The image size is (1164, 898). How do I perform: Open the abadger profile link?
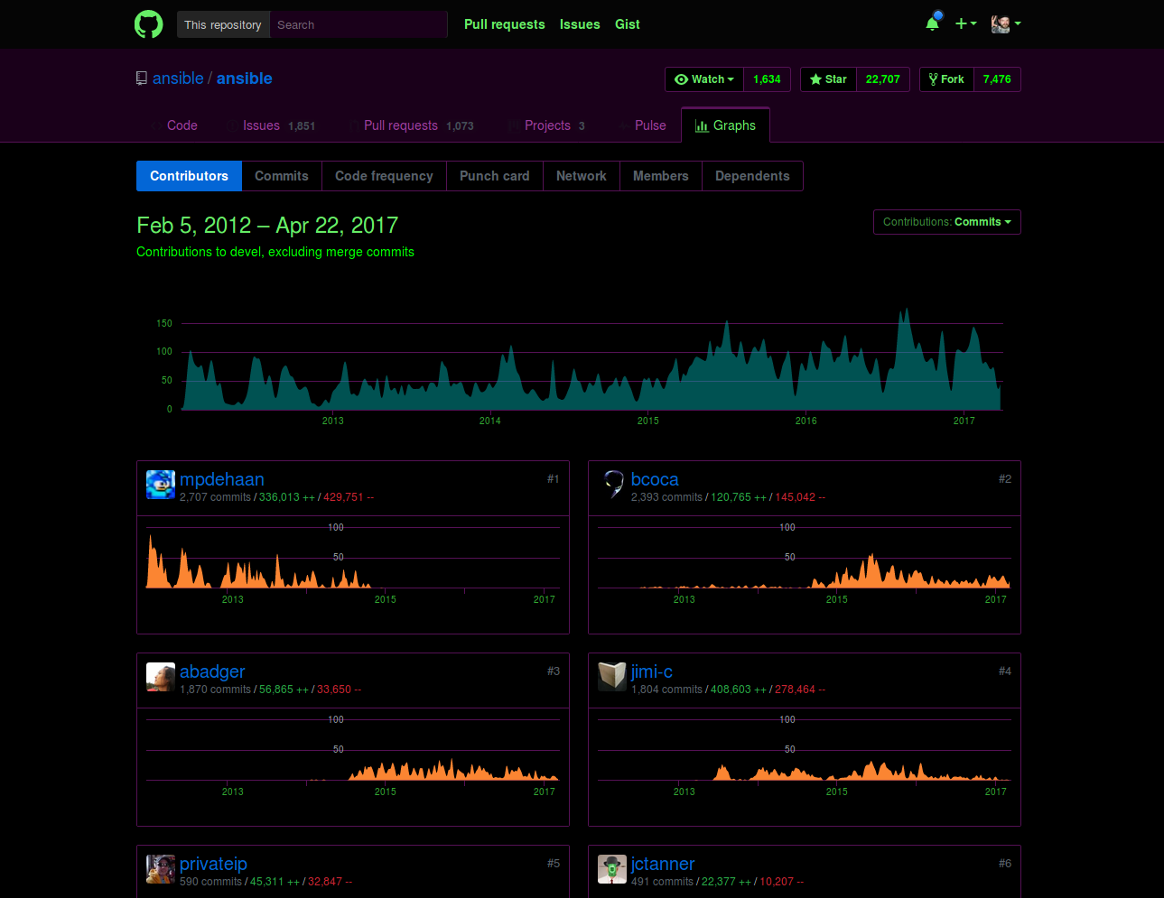point(212,671)
